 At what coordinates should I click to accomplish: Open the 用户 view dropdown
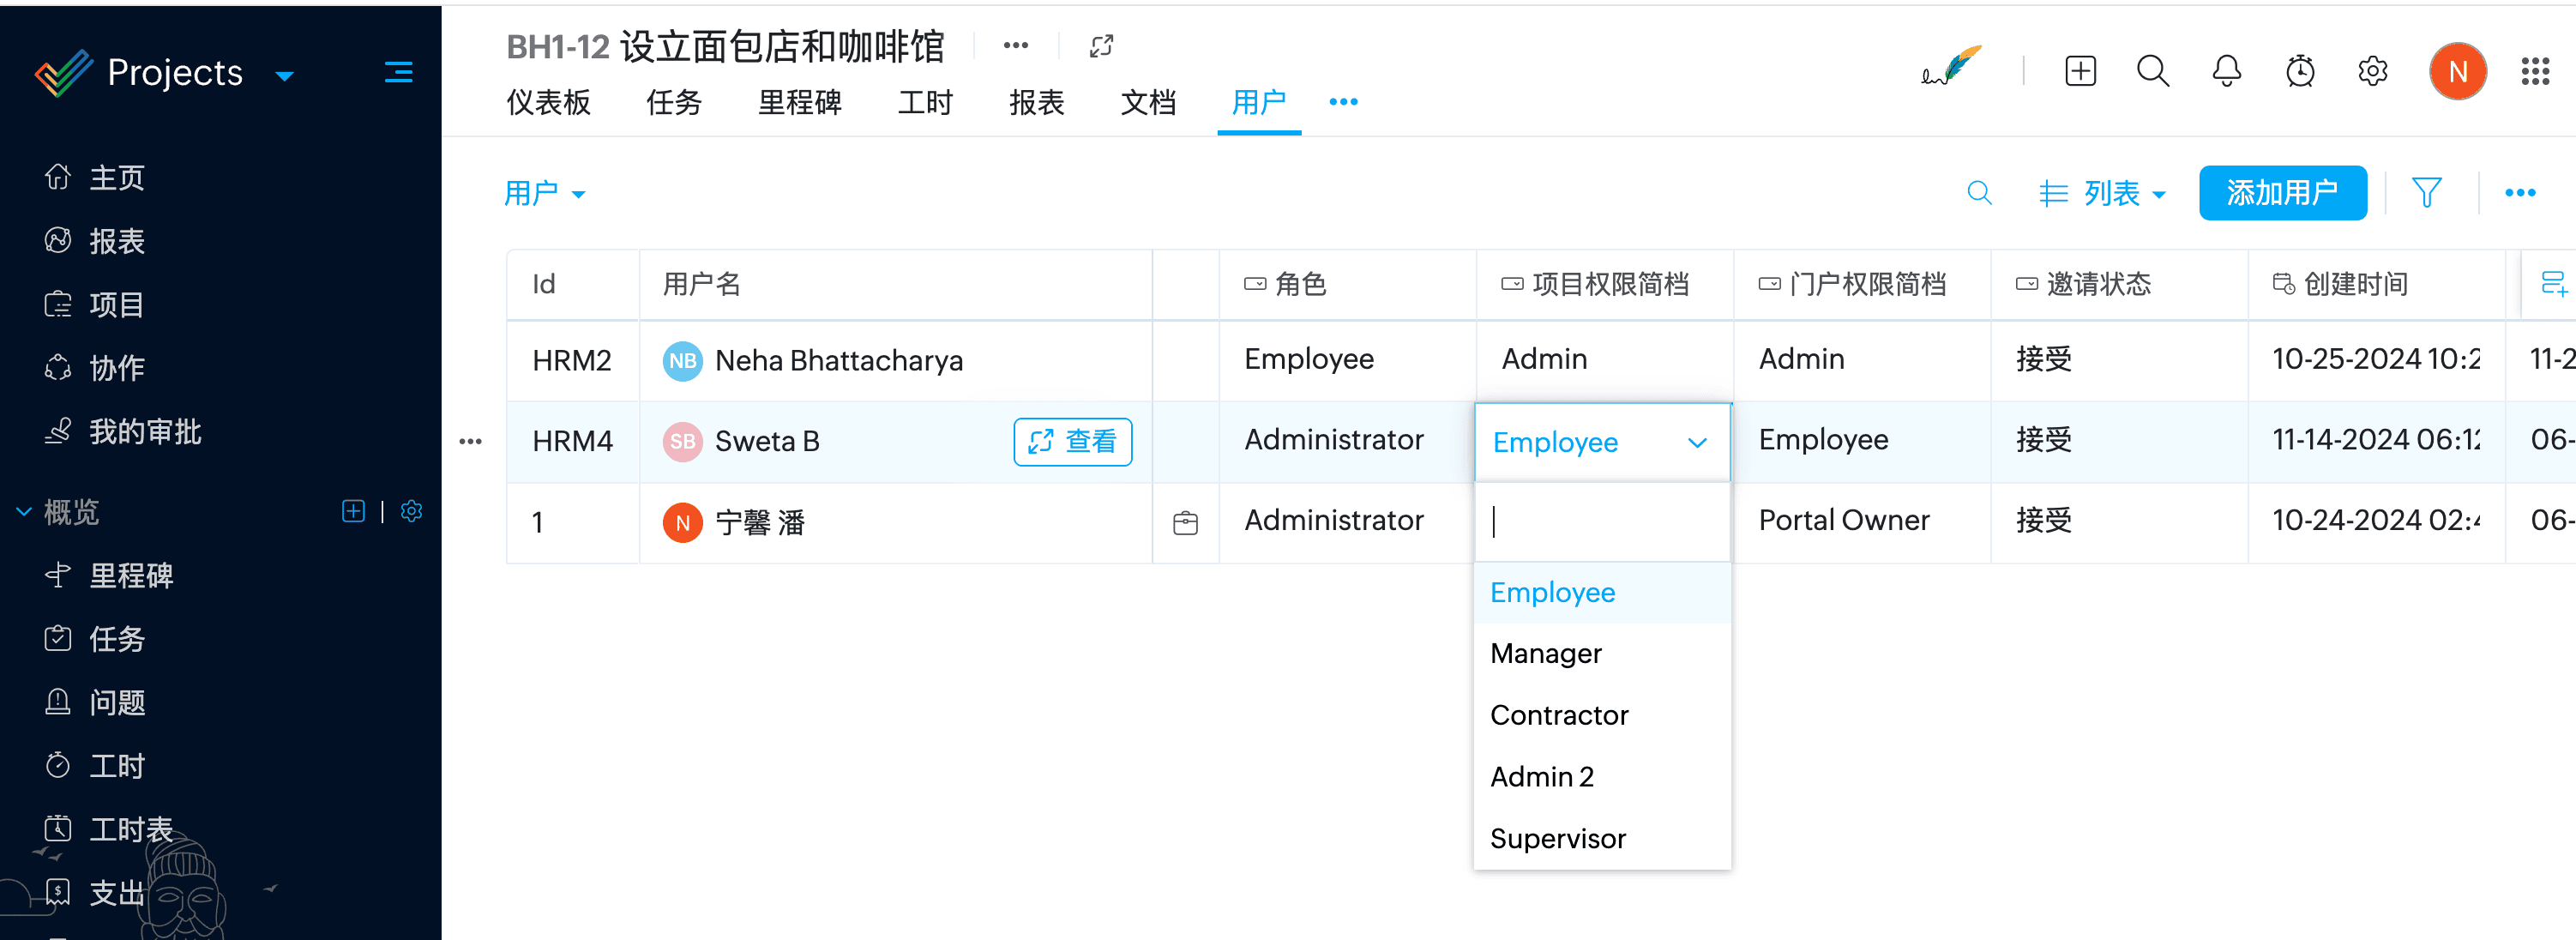pos(545,193)
